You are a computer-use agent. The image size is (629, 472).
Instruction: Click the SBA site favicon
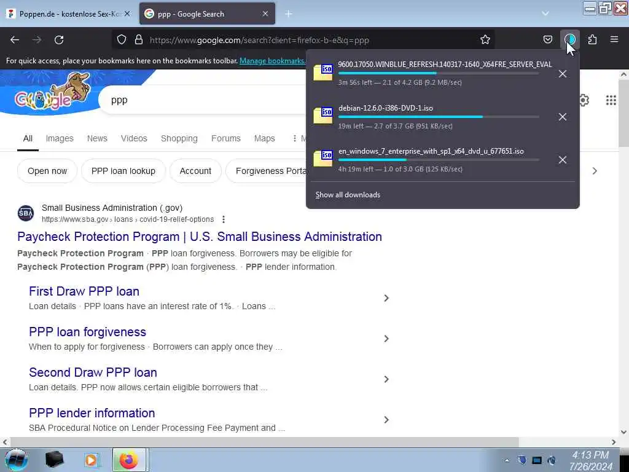pos(26,213)
